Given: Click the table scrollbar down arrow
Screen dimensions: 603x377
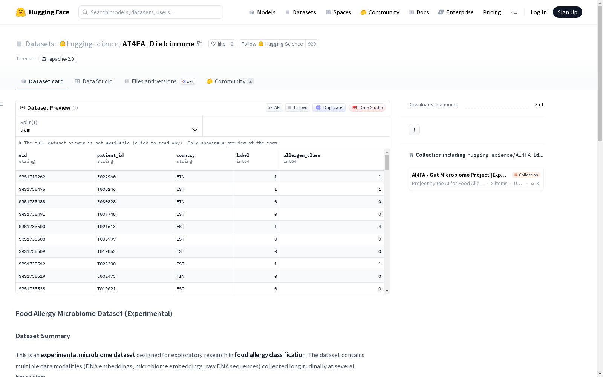Looking at the screenshot, I should (x=387, y=291).
